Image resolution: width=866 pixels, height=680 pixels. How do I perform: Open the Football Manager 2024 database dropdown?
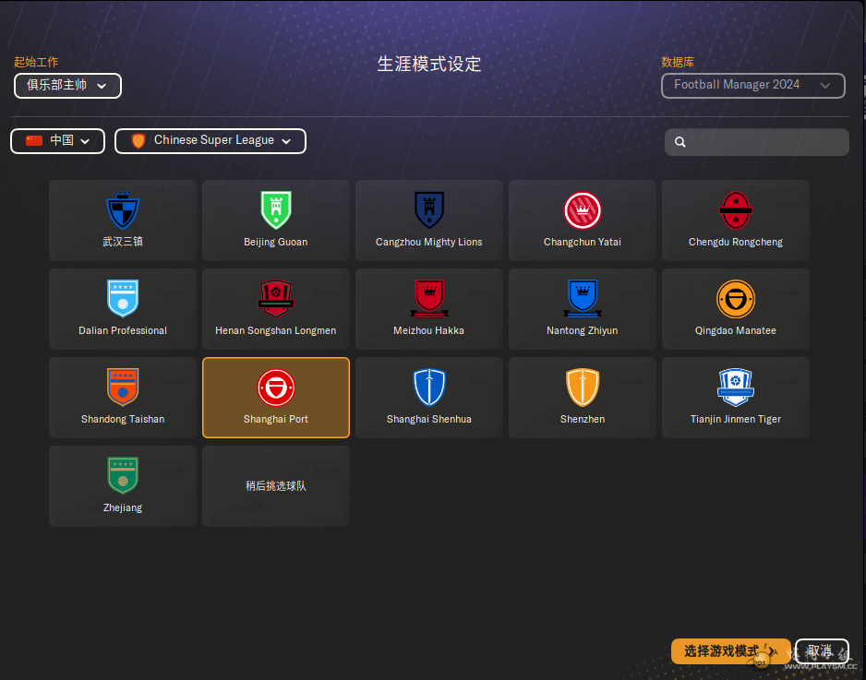click(x=752, y=86)
